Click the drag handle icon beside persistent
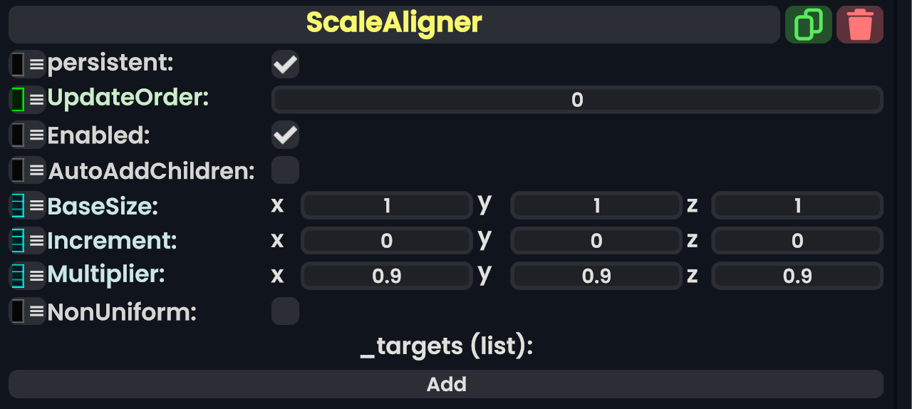 (x=36, y=64)
